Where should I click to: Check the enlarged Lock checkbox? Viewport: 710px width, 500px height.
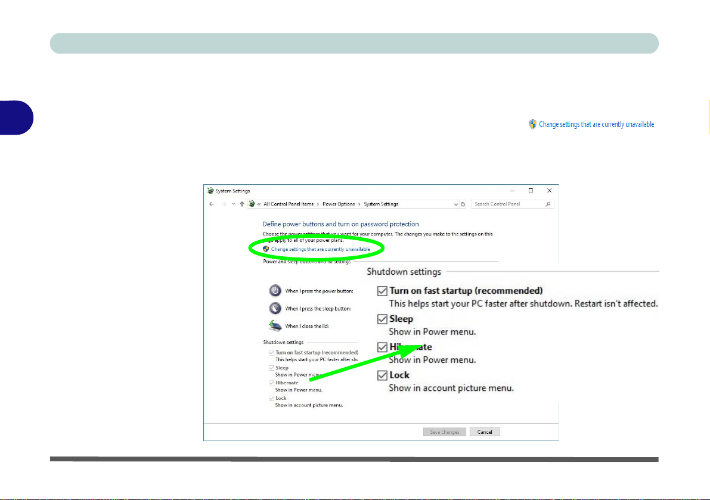point(382,375)
